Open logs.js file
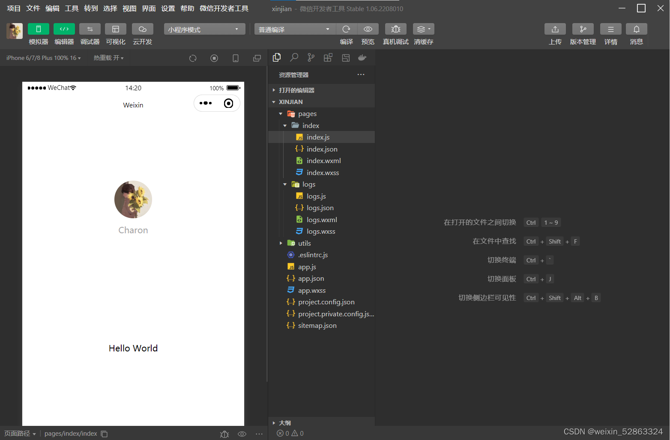 tap(321, 196)
